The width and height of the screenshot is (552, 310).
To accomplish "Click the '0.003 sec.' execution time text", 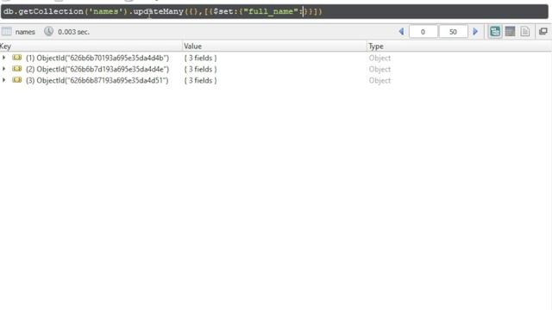I will (73, 32).
